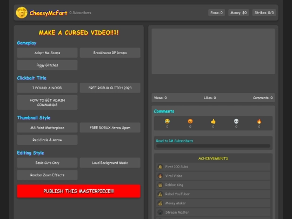Click the warning icon for Rebel YouTuber
This screenshot has width=292, height=219.
160,194
